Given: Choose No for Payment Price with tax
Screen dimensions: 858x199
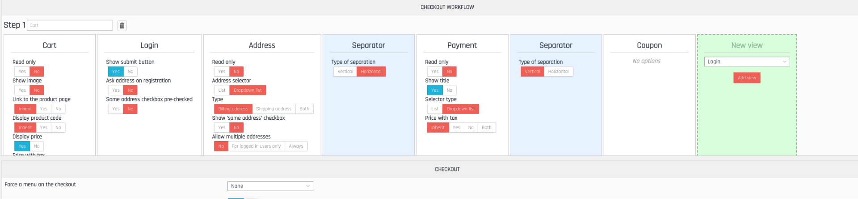Looking at the screenshot, I should point(471,128).
